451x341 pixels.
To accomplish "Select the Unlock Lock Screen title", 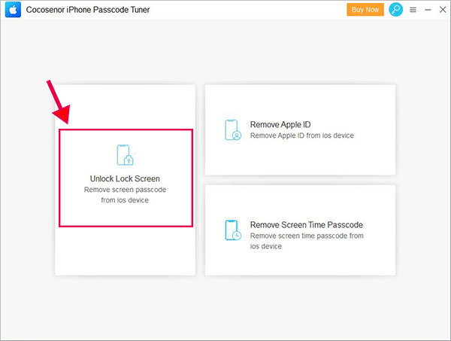I will tap(125, 178).
